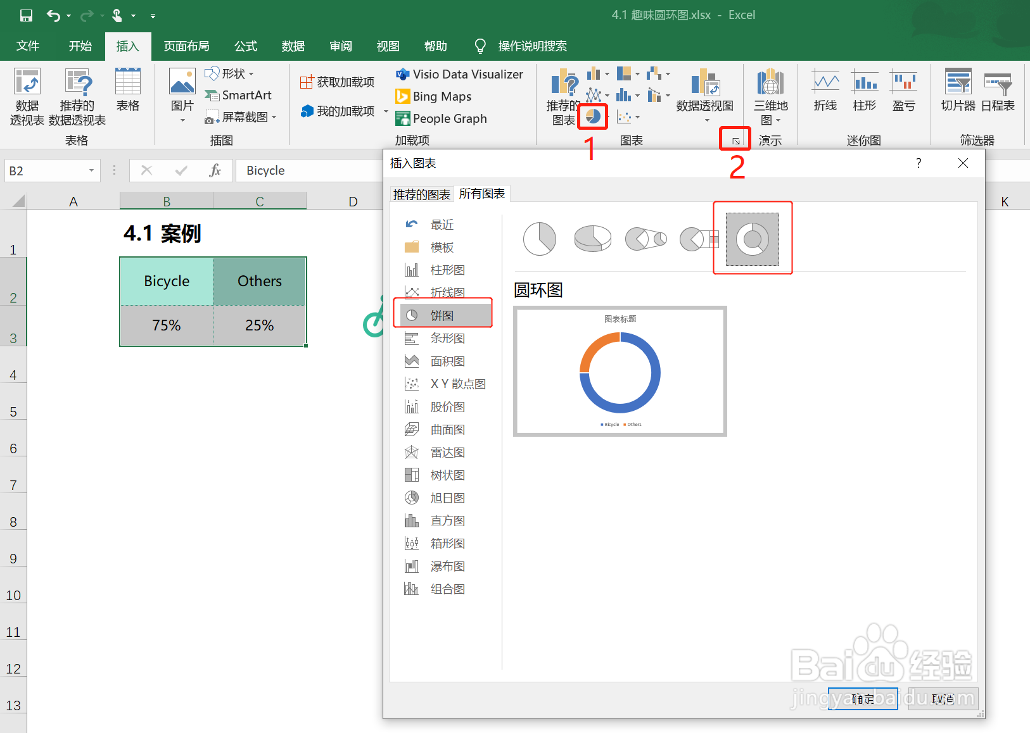This screenshot has width=1030, height=733.
Task: Open the column chart insert dropdown
Action: (x=597, y=74)
